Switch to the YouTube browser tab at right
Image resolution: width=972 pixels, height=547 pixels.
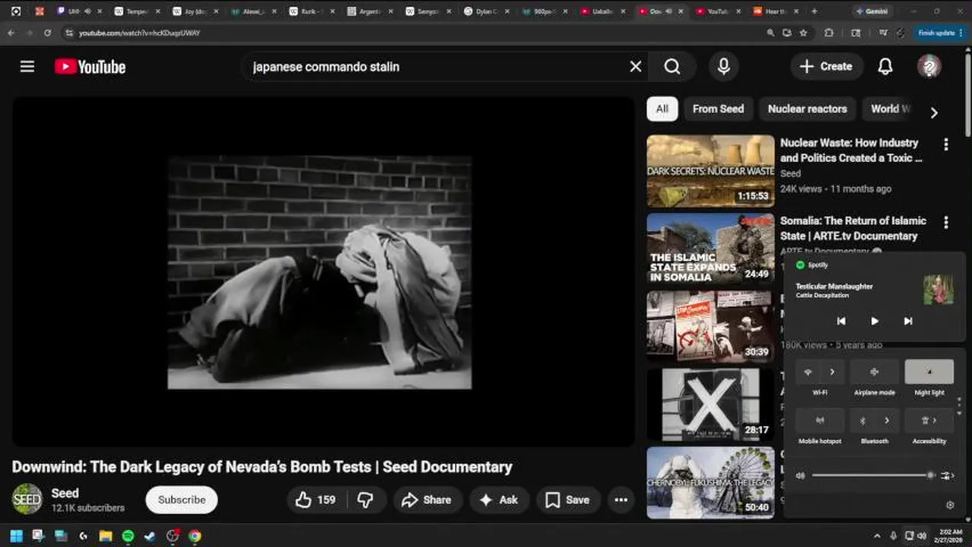(716, 11)
